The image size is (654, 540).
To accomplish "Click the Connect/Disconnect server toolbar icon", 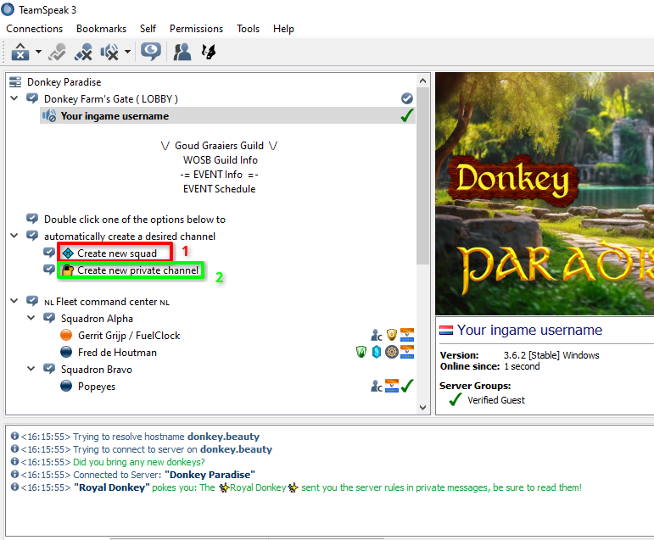I will point(20,52).
